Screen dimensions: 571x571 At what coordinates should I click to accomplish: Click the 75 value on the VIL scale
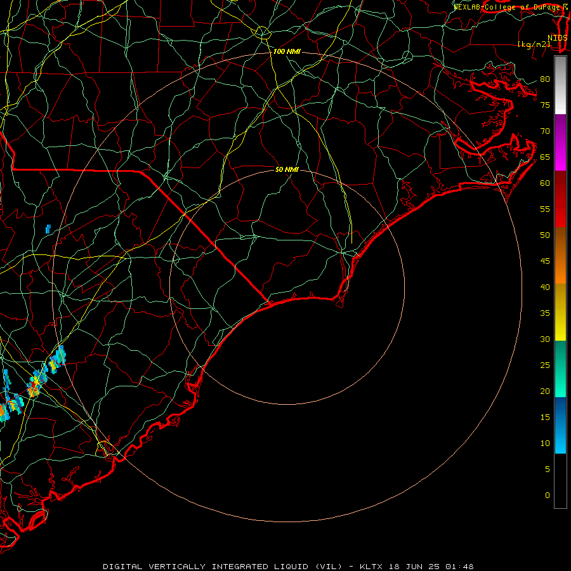545,105
